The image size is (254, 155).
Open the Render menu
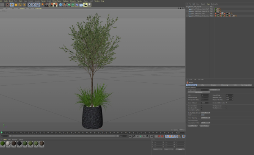click(x=44, y=1)
